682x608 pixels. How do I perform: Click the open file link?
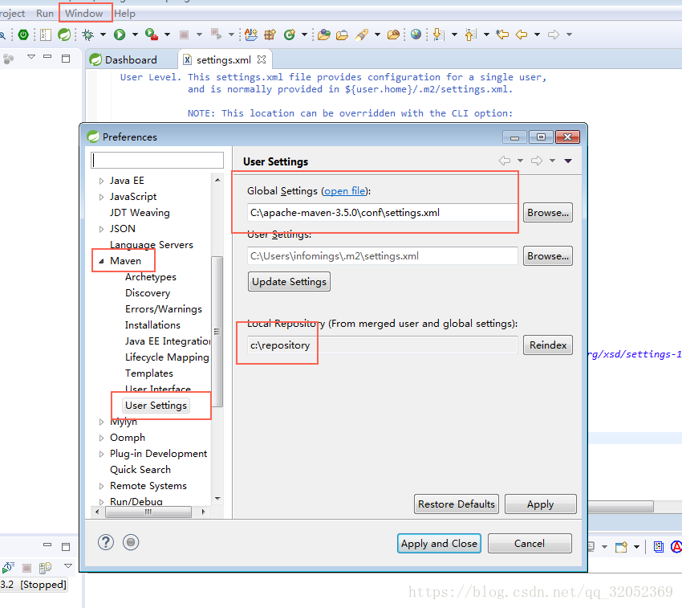[345, 191]
